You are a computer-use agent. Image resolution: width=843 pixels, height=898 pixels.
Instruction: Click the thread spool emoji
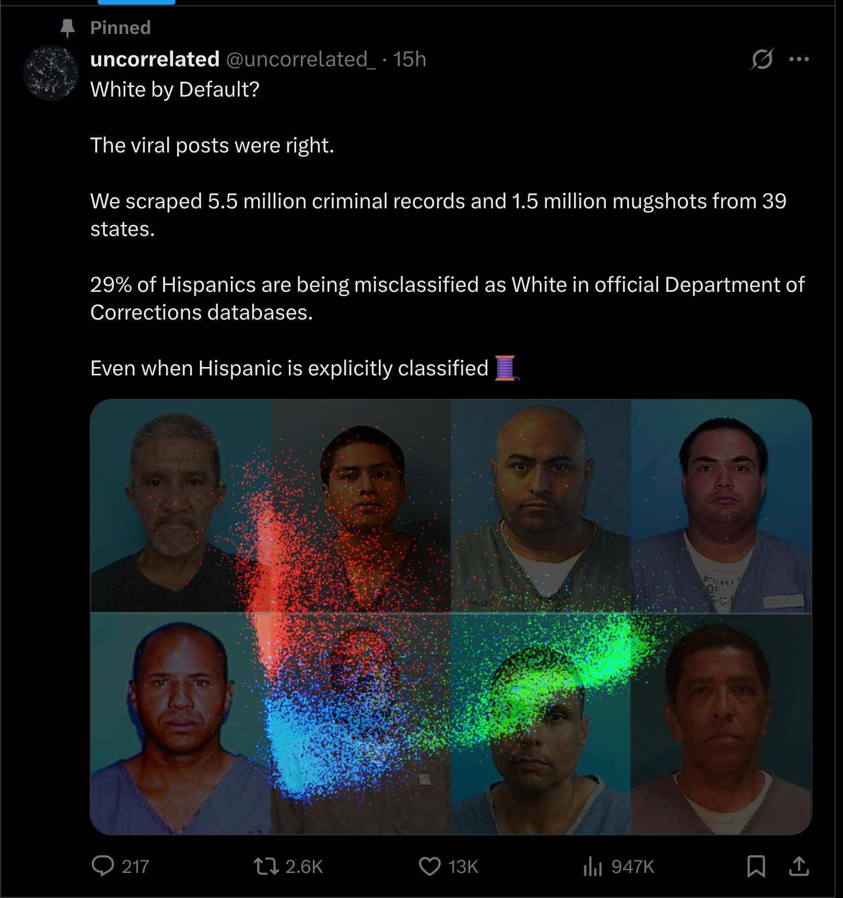[506, 368]
